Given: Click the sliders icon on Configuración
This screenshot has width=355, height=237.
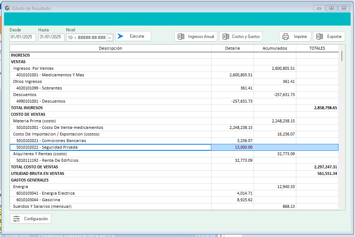Looking at the screenshot, I should coord(16,219).
